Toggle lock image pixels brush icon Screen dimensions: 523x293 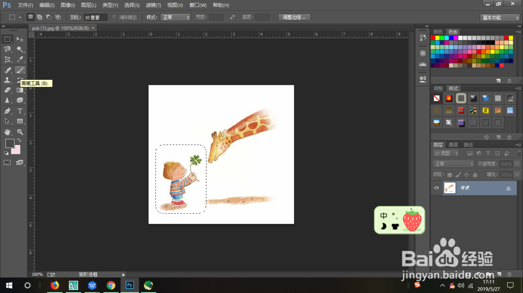tap(458, 175)
